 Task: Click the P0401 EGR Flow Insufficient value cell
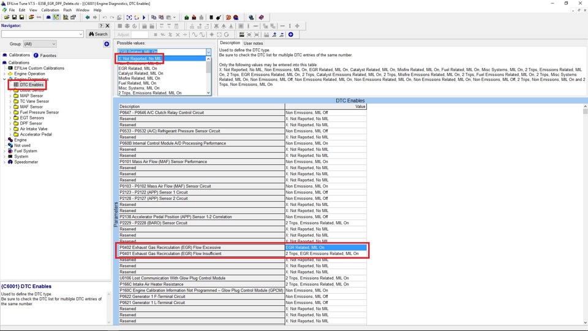[x=325, y=254]
